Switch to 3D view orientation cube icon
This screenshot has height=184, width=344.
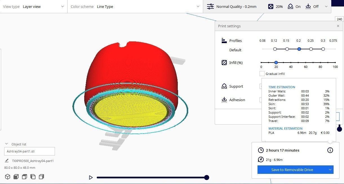[x=8, y=177]
